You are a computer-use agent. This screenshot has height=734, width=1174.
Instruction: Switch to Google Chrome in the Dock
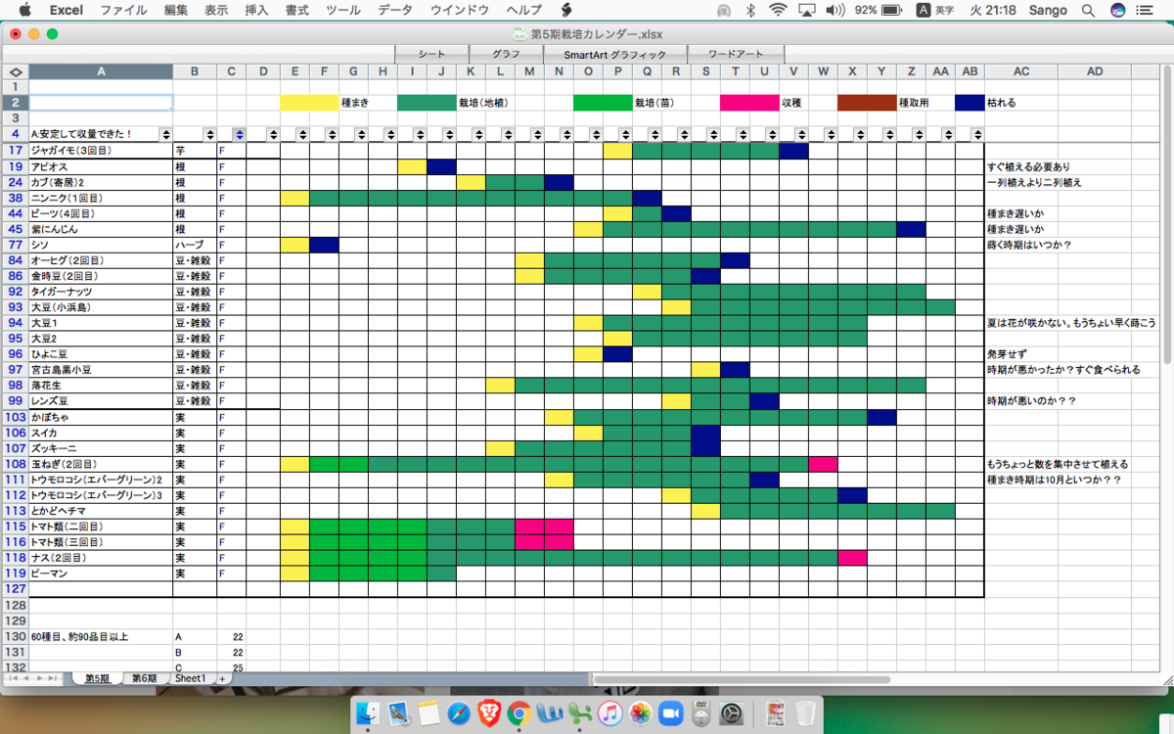click(519, 712)
